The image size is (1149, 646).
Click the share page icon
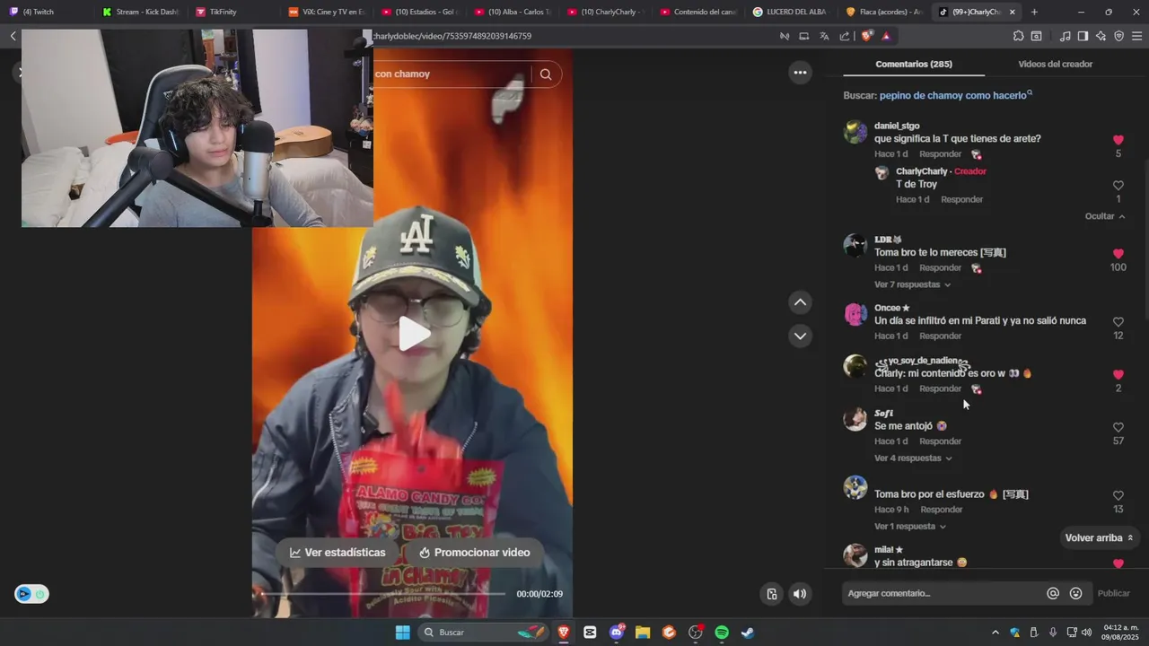tap(845, 36)
